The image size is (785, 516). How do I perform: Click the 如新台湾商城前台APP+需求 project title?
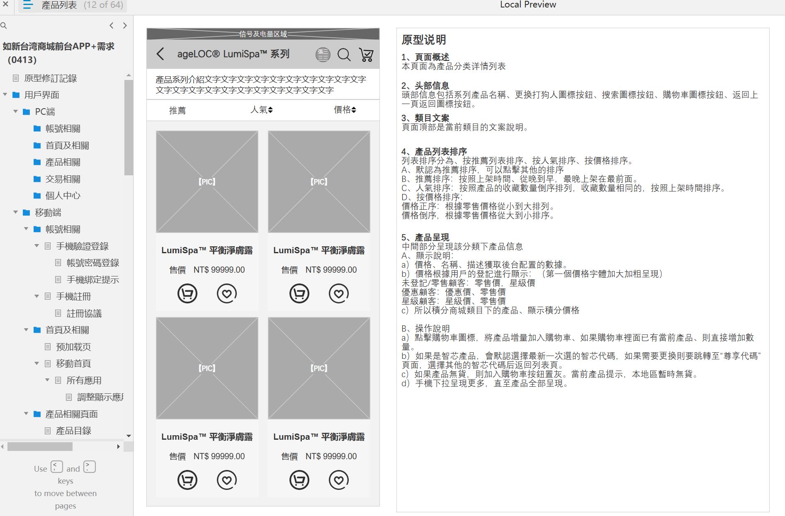pyautogui.click(x=58, y=53)
